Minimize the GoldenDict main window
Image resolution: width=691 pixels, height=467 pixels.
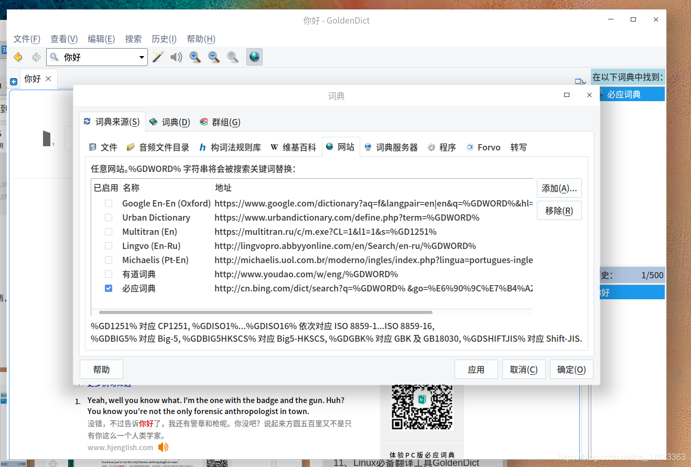611,19
